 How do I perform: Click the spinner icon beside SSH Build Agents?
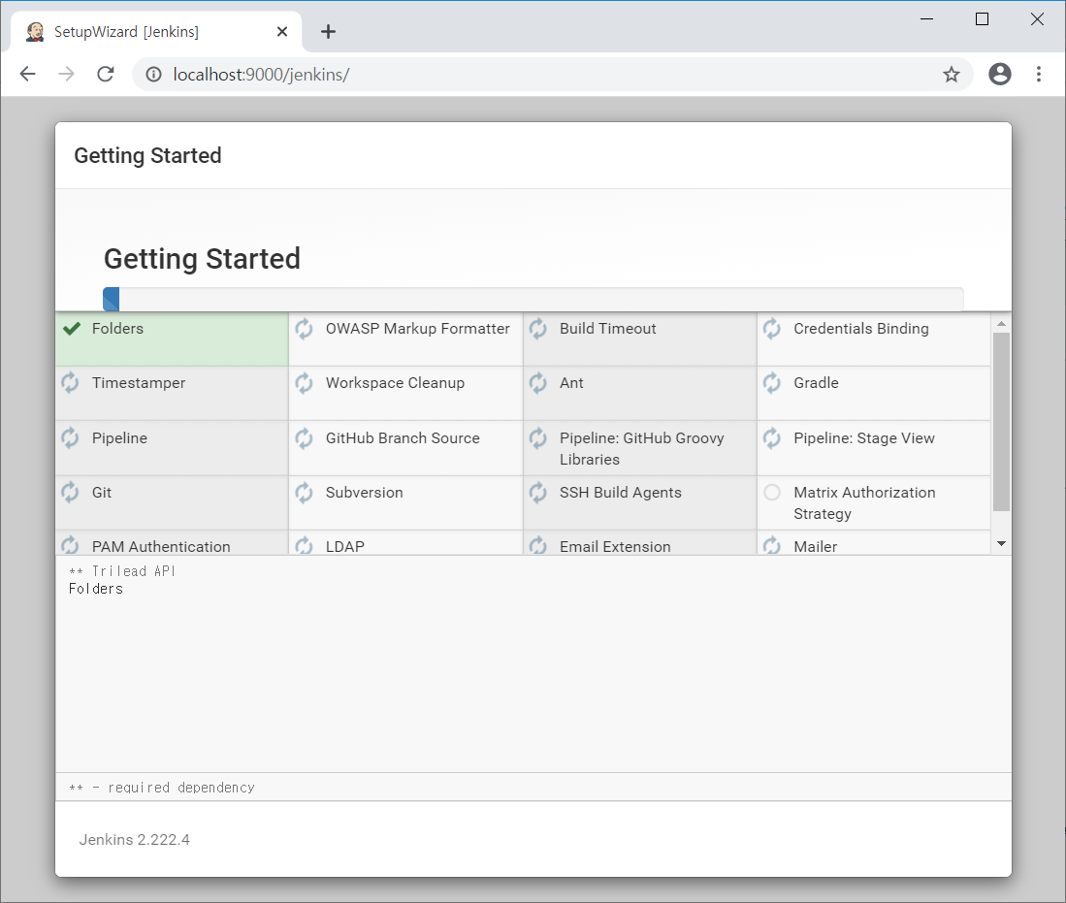tap(537, 493)
